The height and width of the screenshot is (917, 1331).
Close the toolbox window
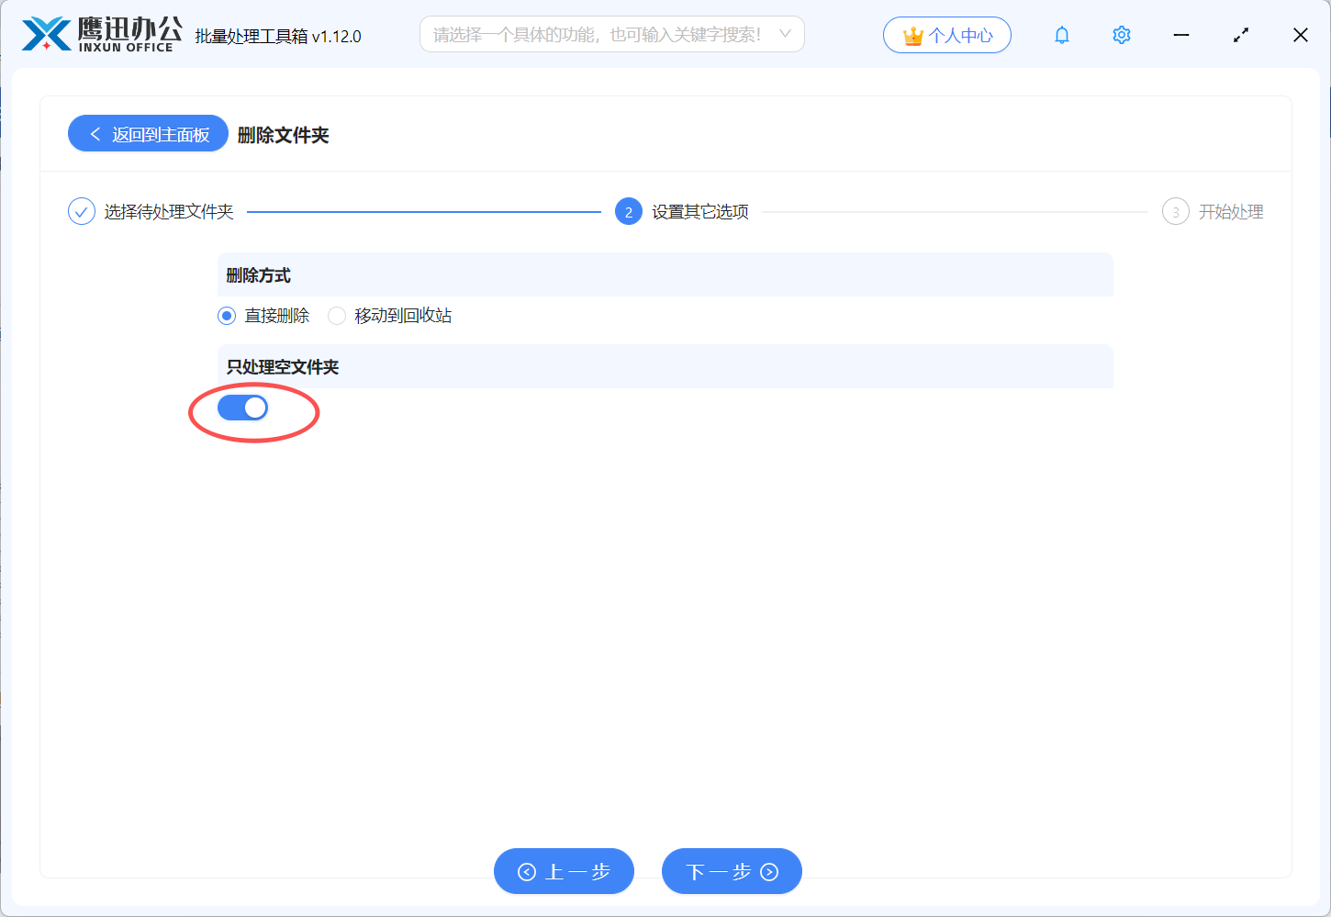[1300, 35]
